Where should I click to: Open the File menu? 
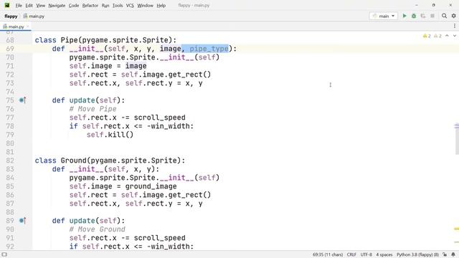coord(19,5)
